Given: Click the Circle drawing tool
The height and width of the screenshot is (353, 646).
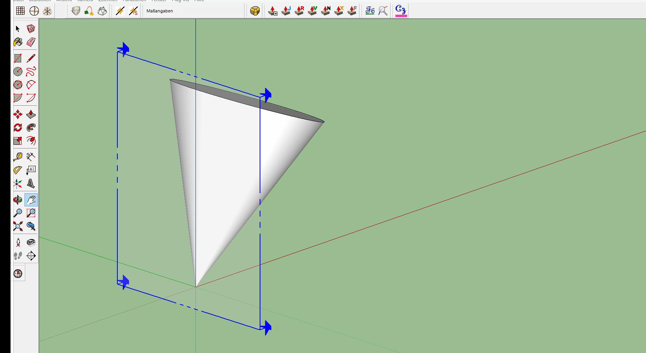Looking at the screenshot, I should coord(18,72).
